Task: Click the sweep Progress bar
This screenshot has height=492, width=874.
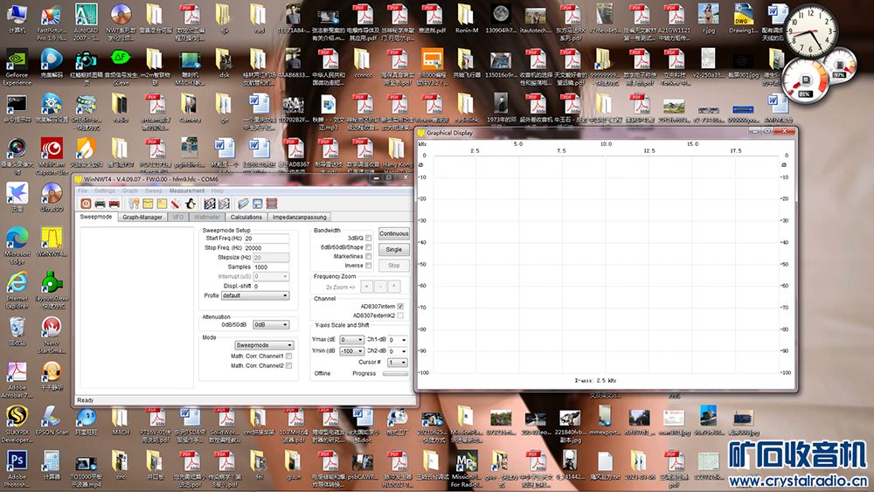Action: (x=395, y=373)
